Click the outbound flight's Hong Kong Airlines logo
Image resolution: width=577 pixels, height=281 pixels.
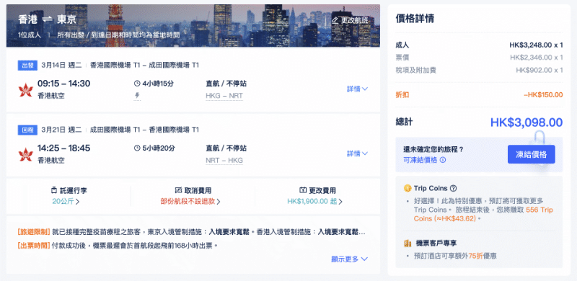coord(26,90)
